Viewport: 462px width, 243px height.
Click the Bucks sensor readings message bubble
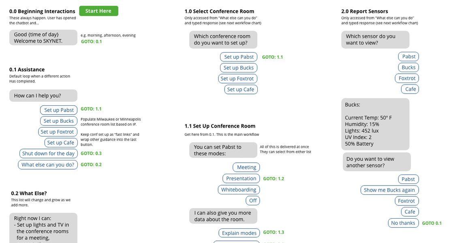375,124
